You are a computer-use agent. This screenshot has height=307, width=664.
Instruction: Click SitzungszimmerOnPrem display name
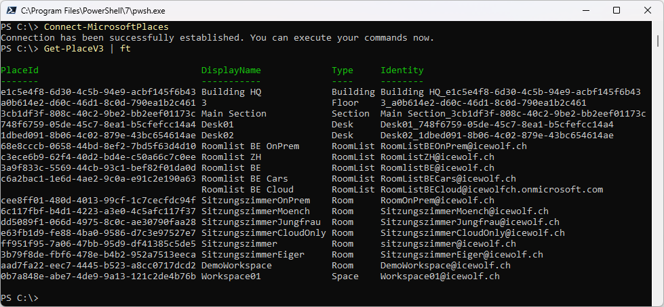pos(256,201)
